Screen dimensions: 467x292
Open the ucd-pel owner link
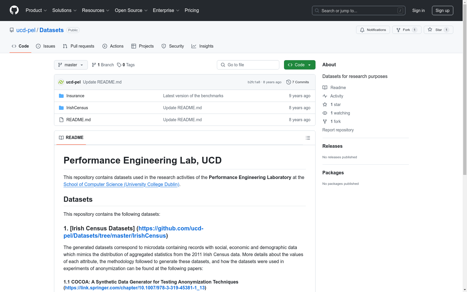[x=26, y=30]
